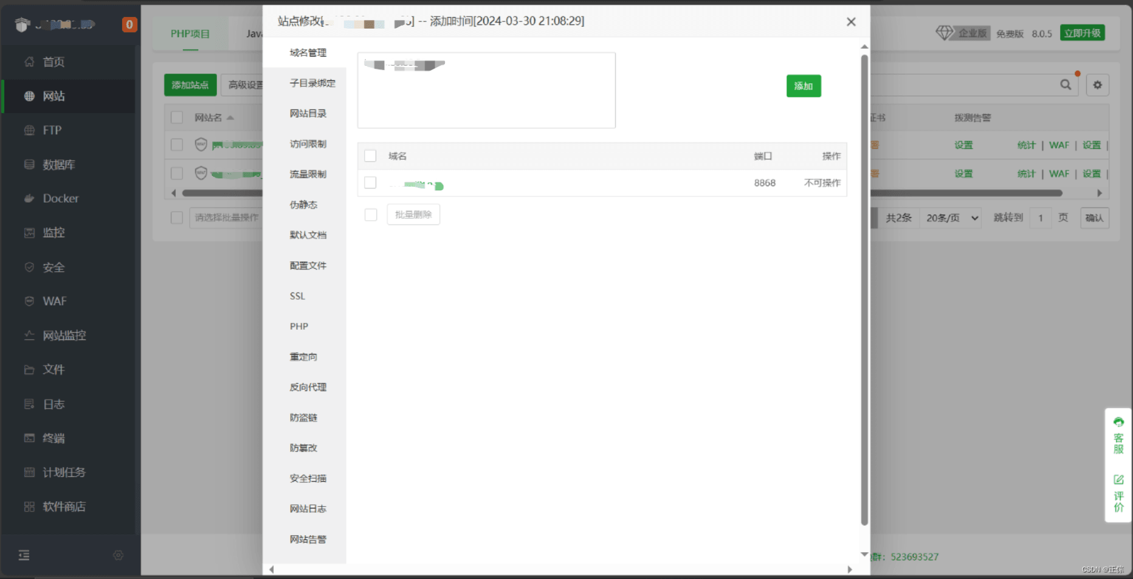Open the 数据库 database icon
Screen dimensions: 1133x579
pyautogui.click(x=29, y=164)
